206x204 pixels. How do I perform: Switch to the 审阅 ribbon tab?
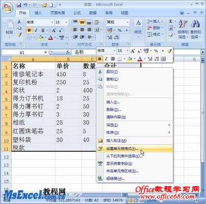109,13
